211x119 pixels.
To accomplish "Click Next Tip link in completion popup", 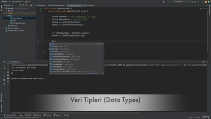I will pyautogui.click(x=95, y=73).
